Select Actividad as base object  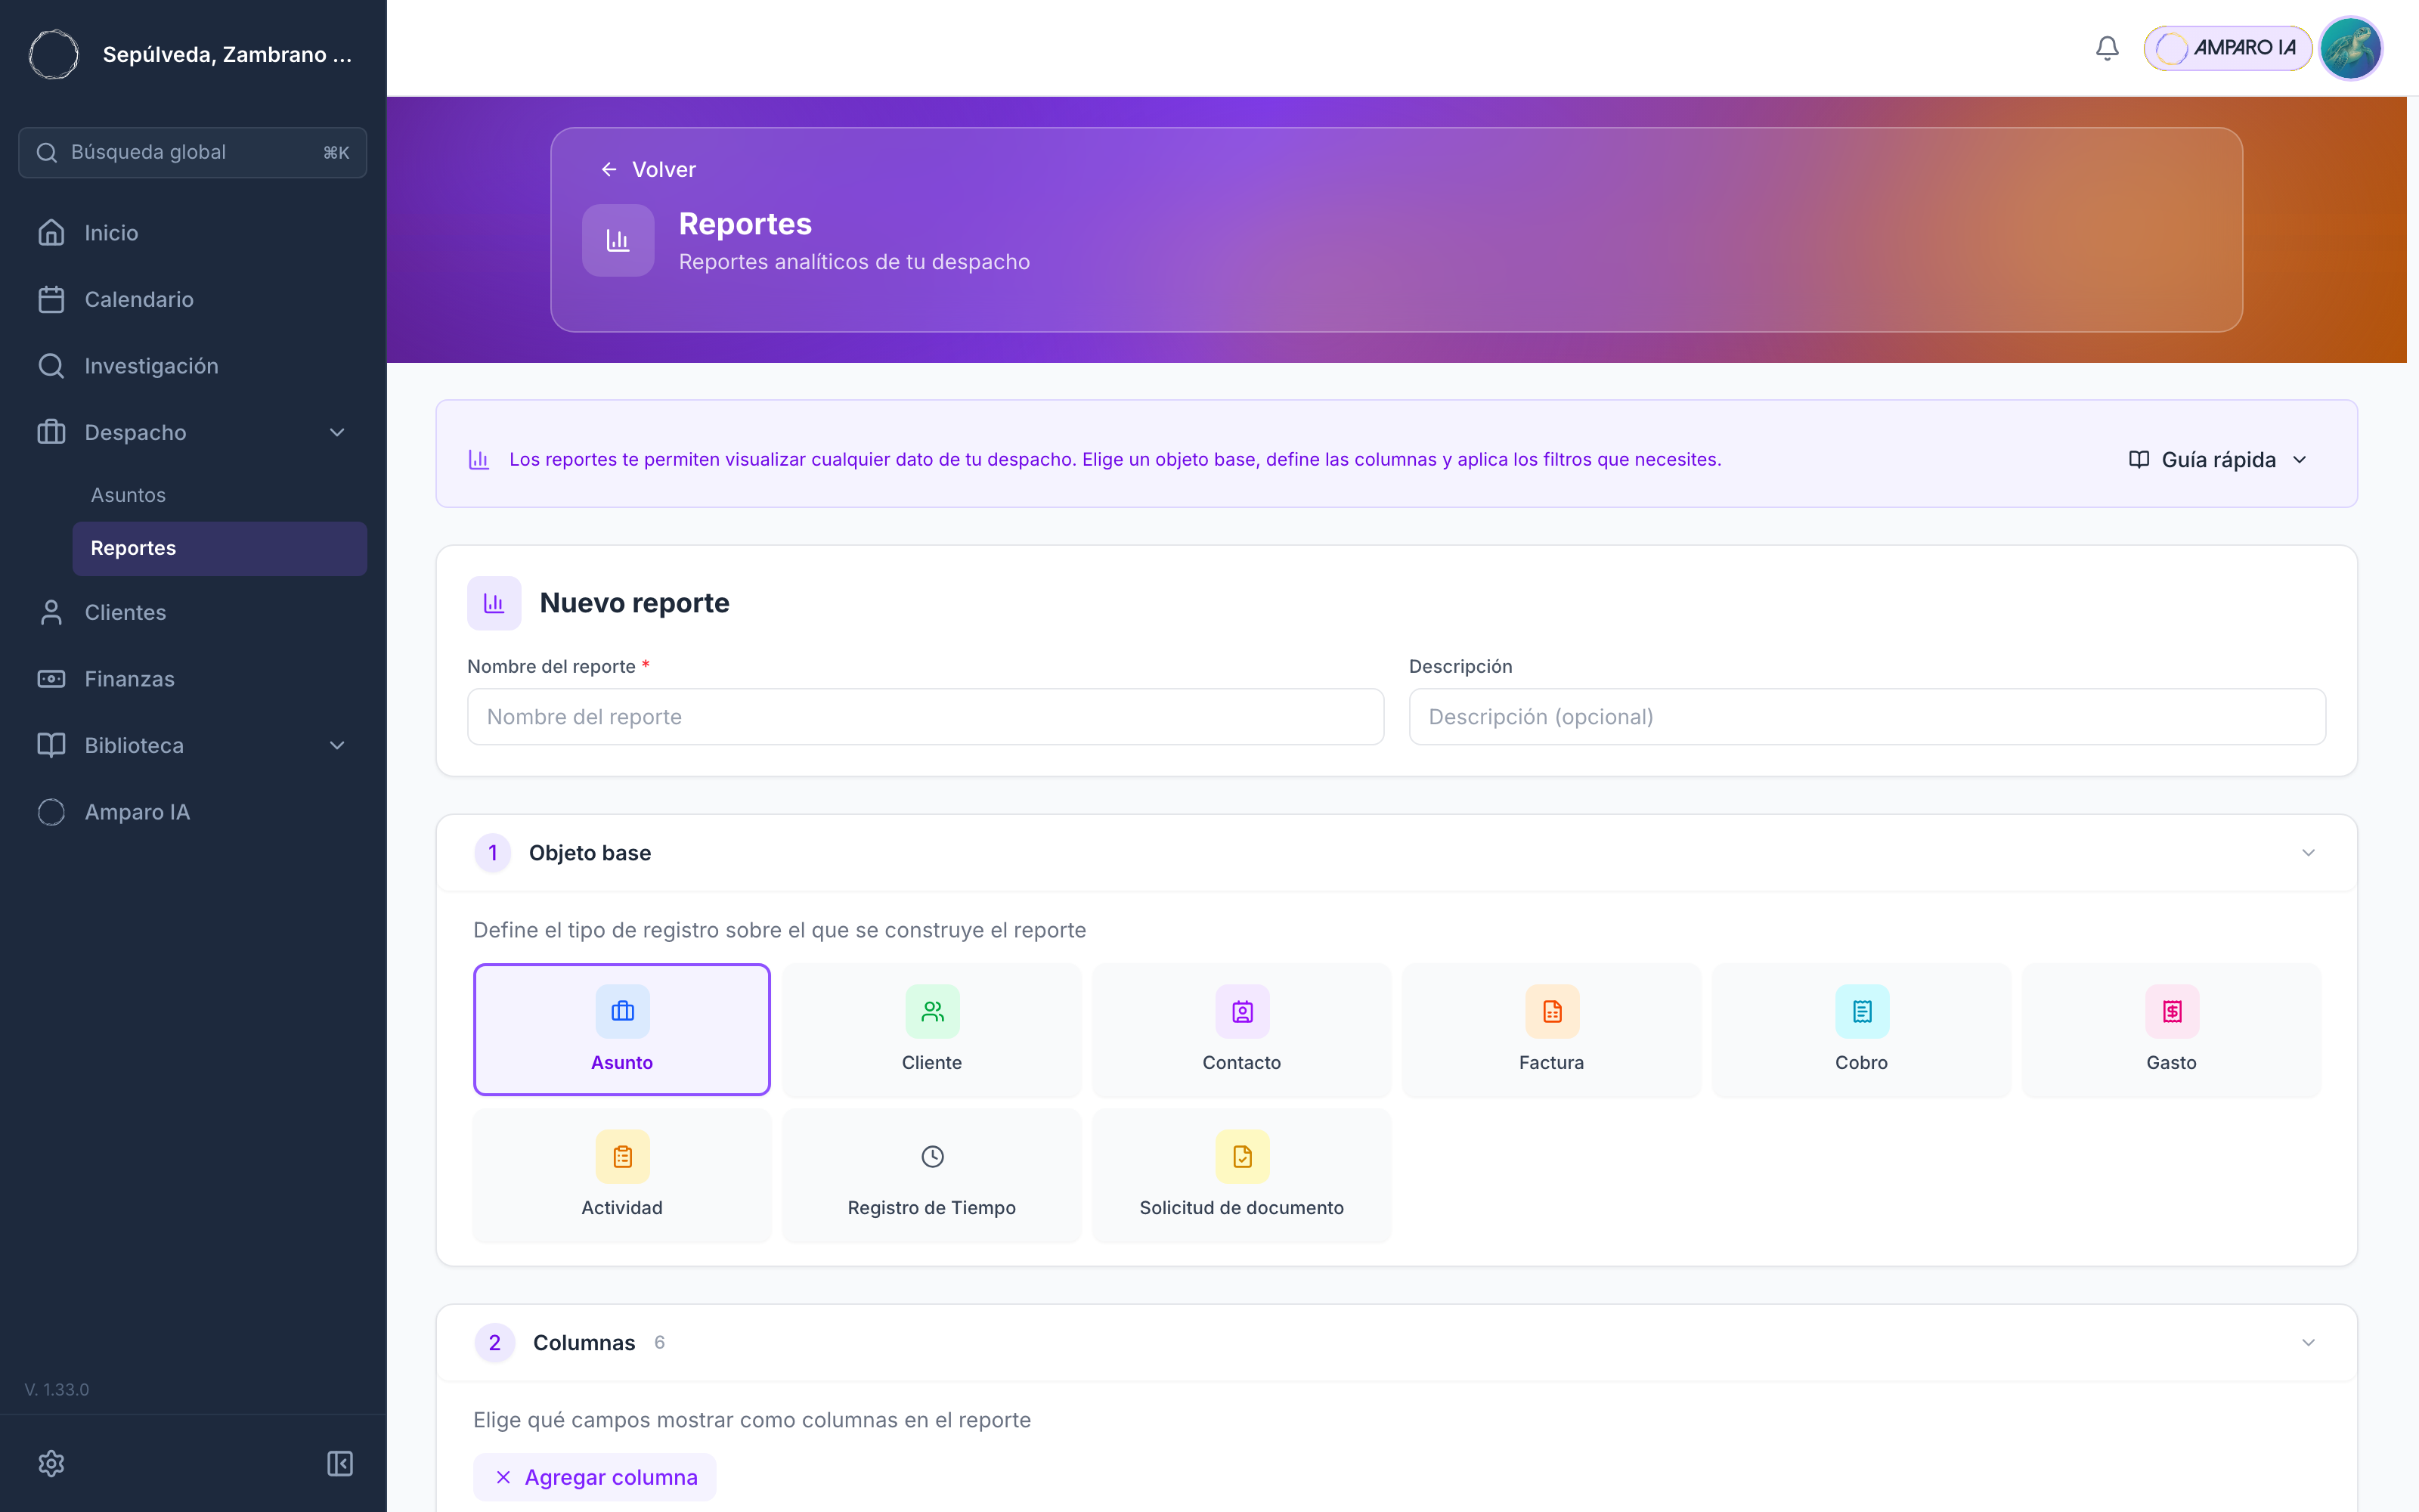621,1175
